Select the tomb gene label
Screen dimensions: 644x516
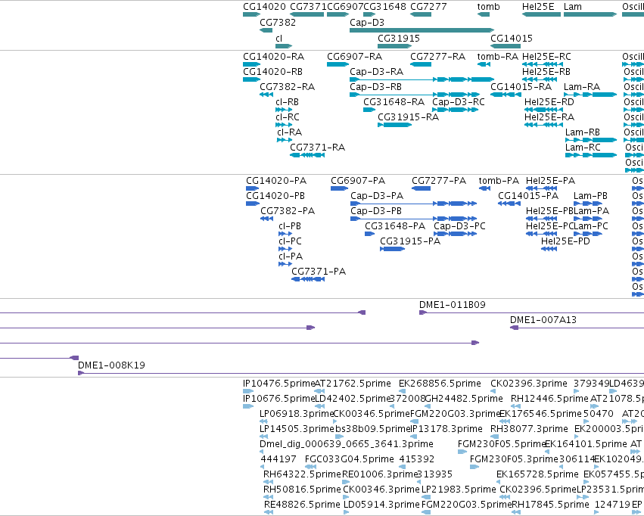488,7
